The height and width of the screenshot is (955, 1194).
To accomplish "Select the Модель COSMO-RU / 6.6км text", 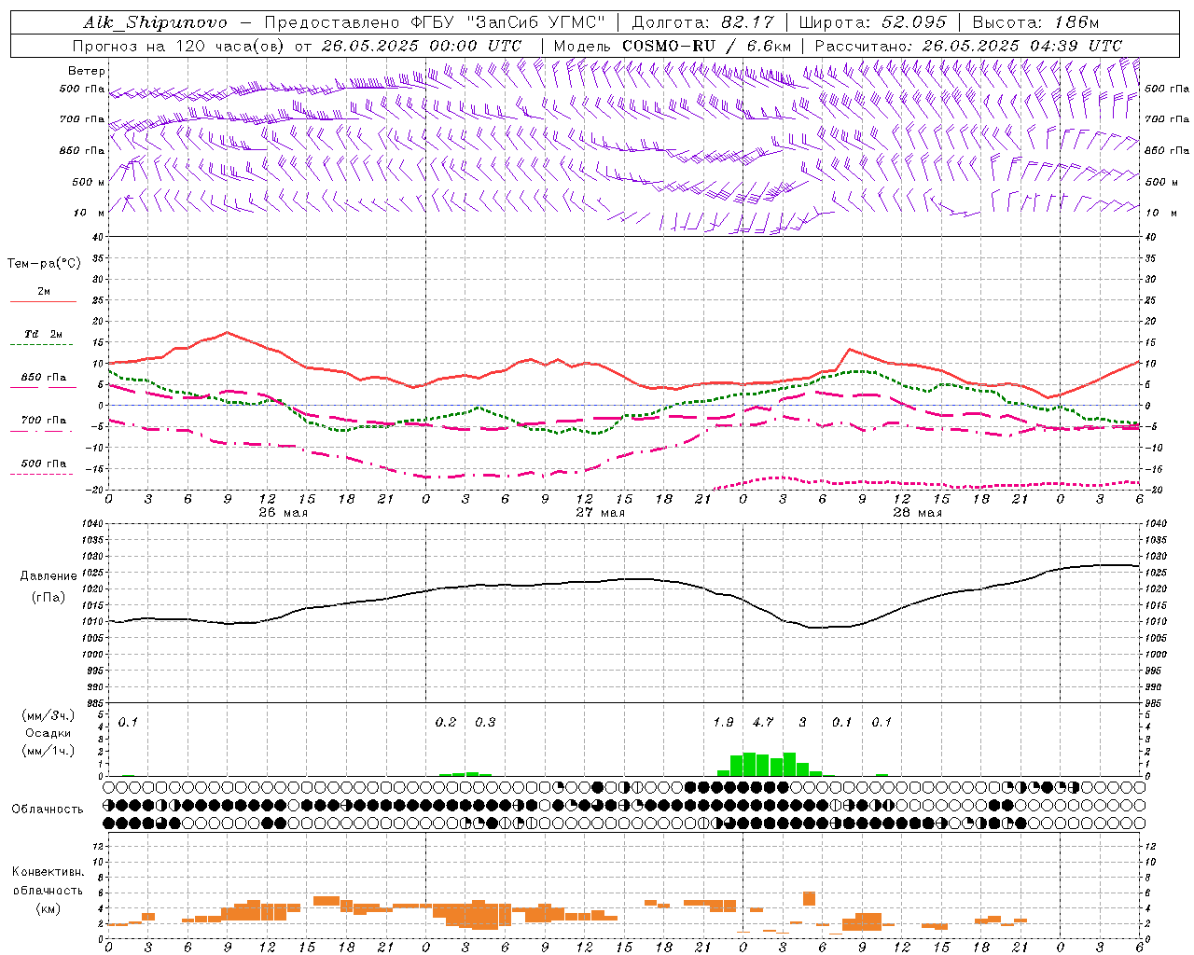I will 673,46.
